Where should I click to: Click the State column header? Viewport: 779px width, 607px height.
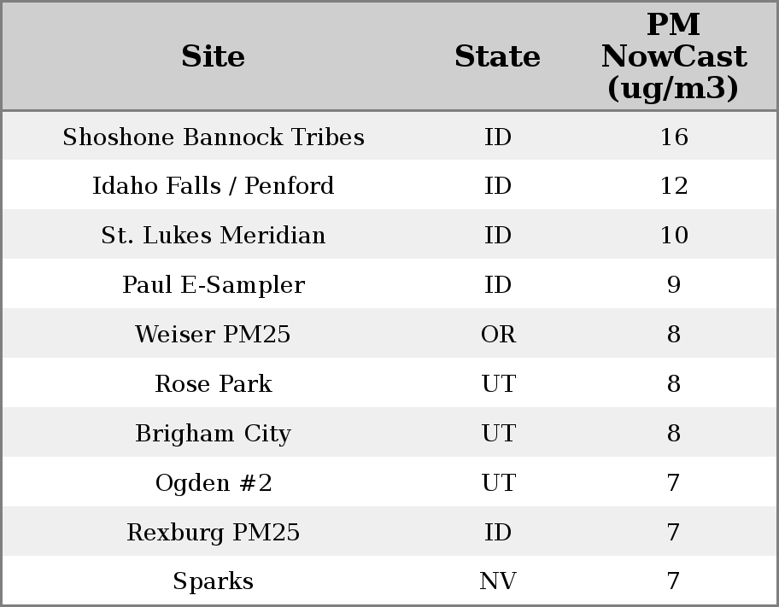[497, 56]
